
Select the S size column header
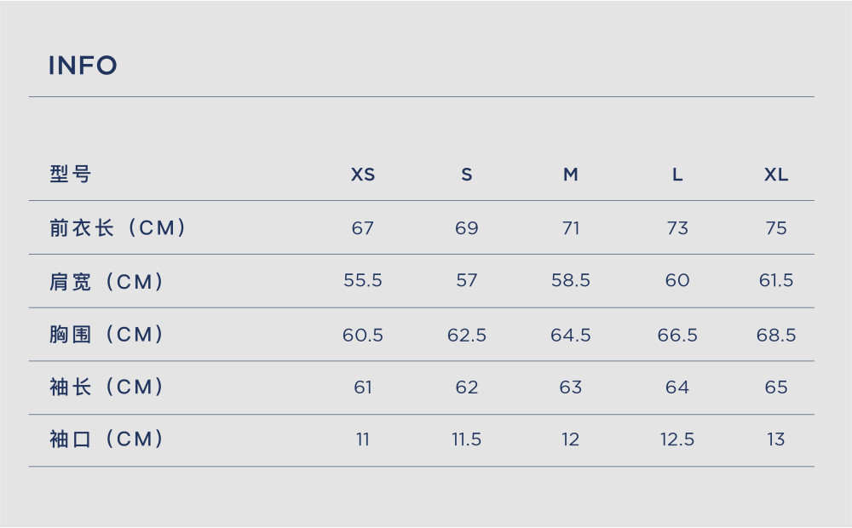coord(467,175)
